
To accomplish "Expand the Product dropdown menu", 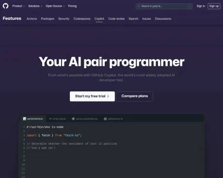I will (x=18, y=6).
